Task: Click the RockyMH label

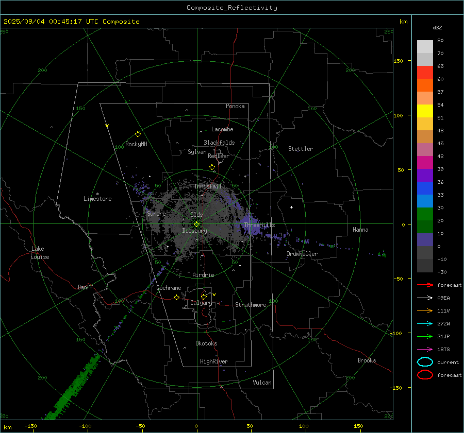Action: (x=136, y=144)
